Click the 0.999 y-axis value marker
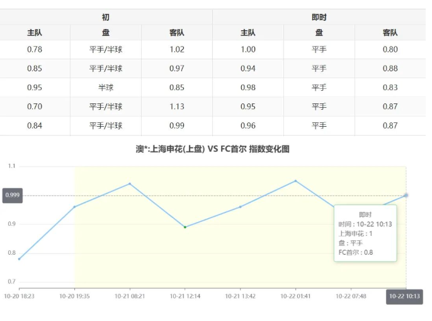This screenshot has height=321, width=432. pos(13,196)
